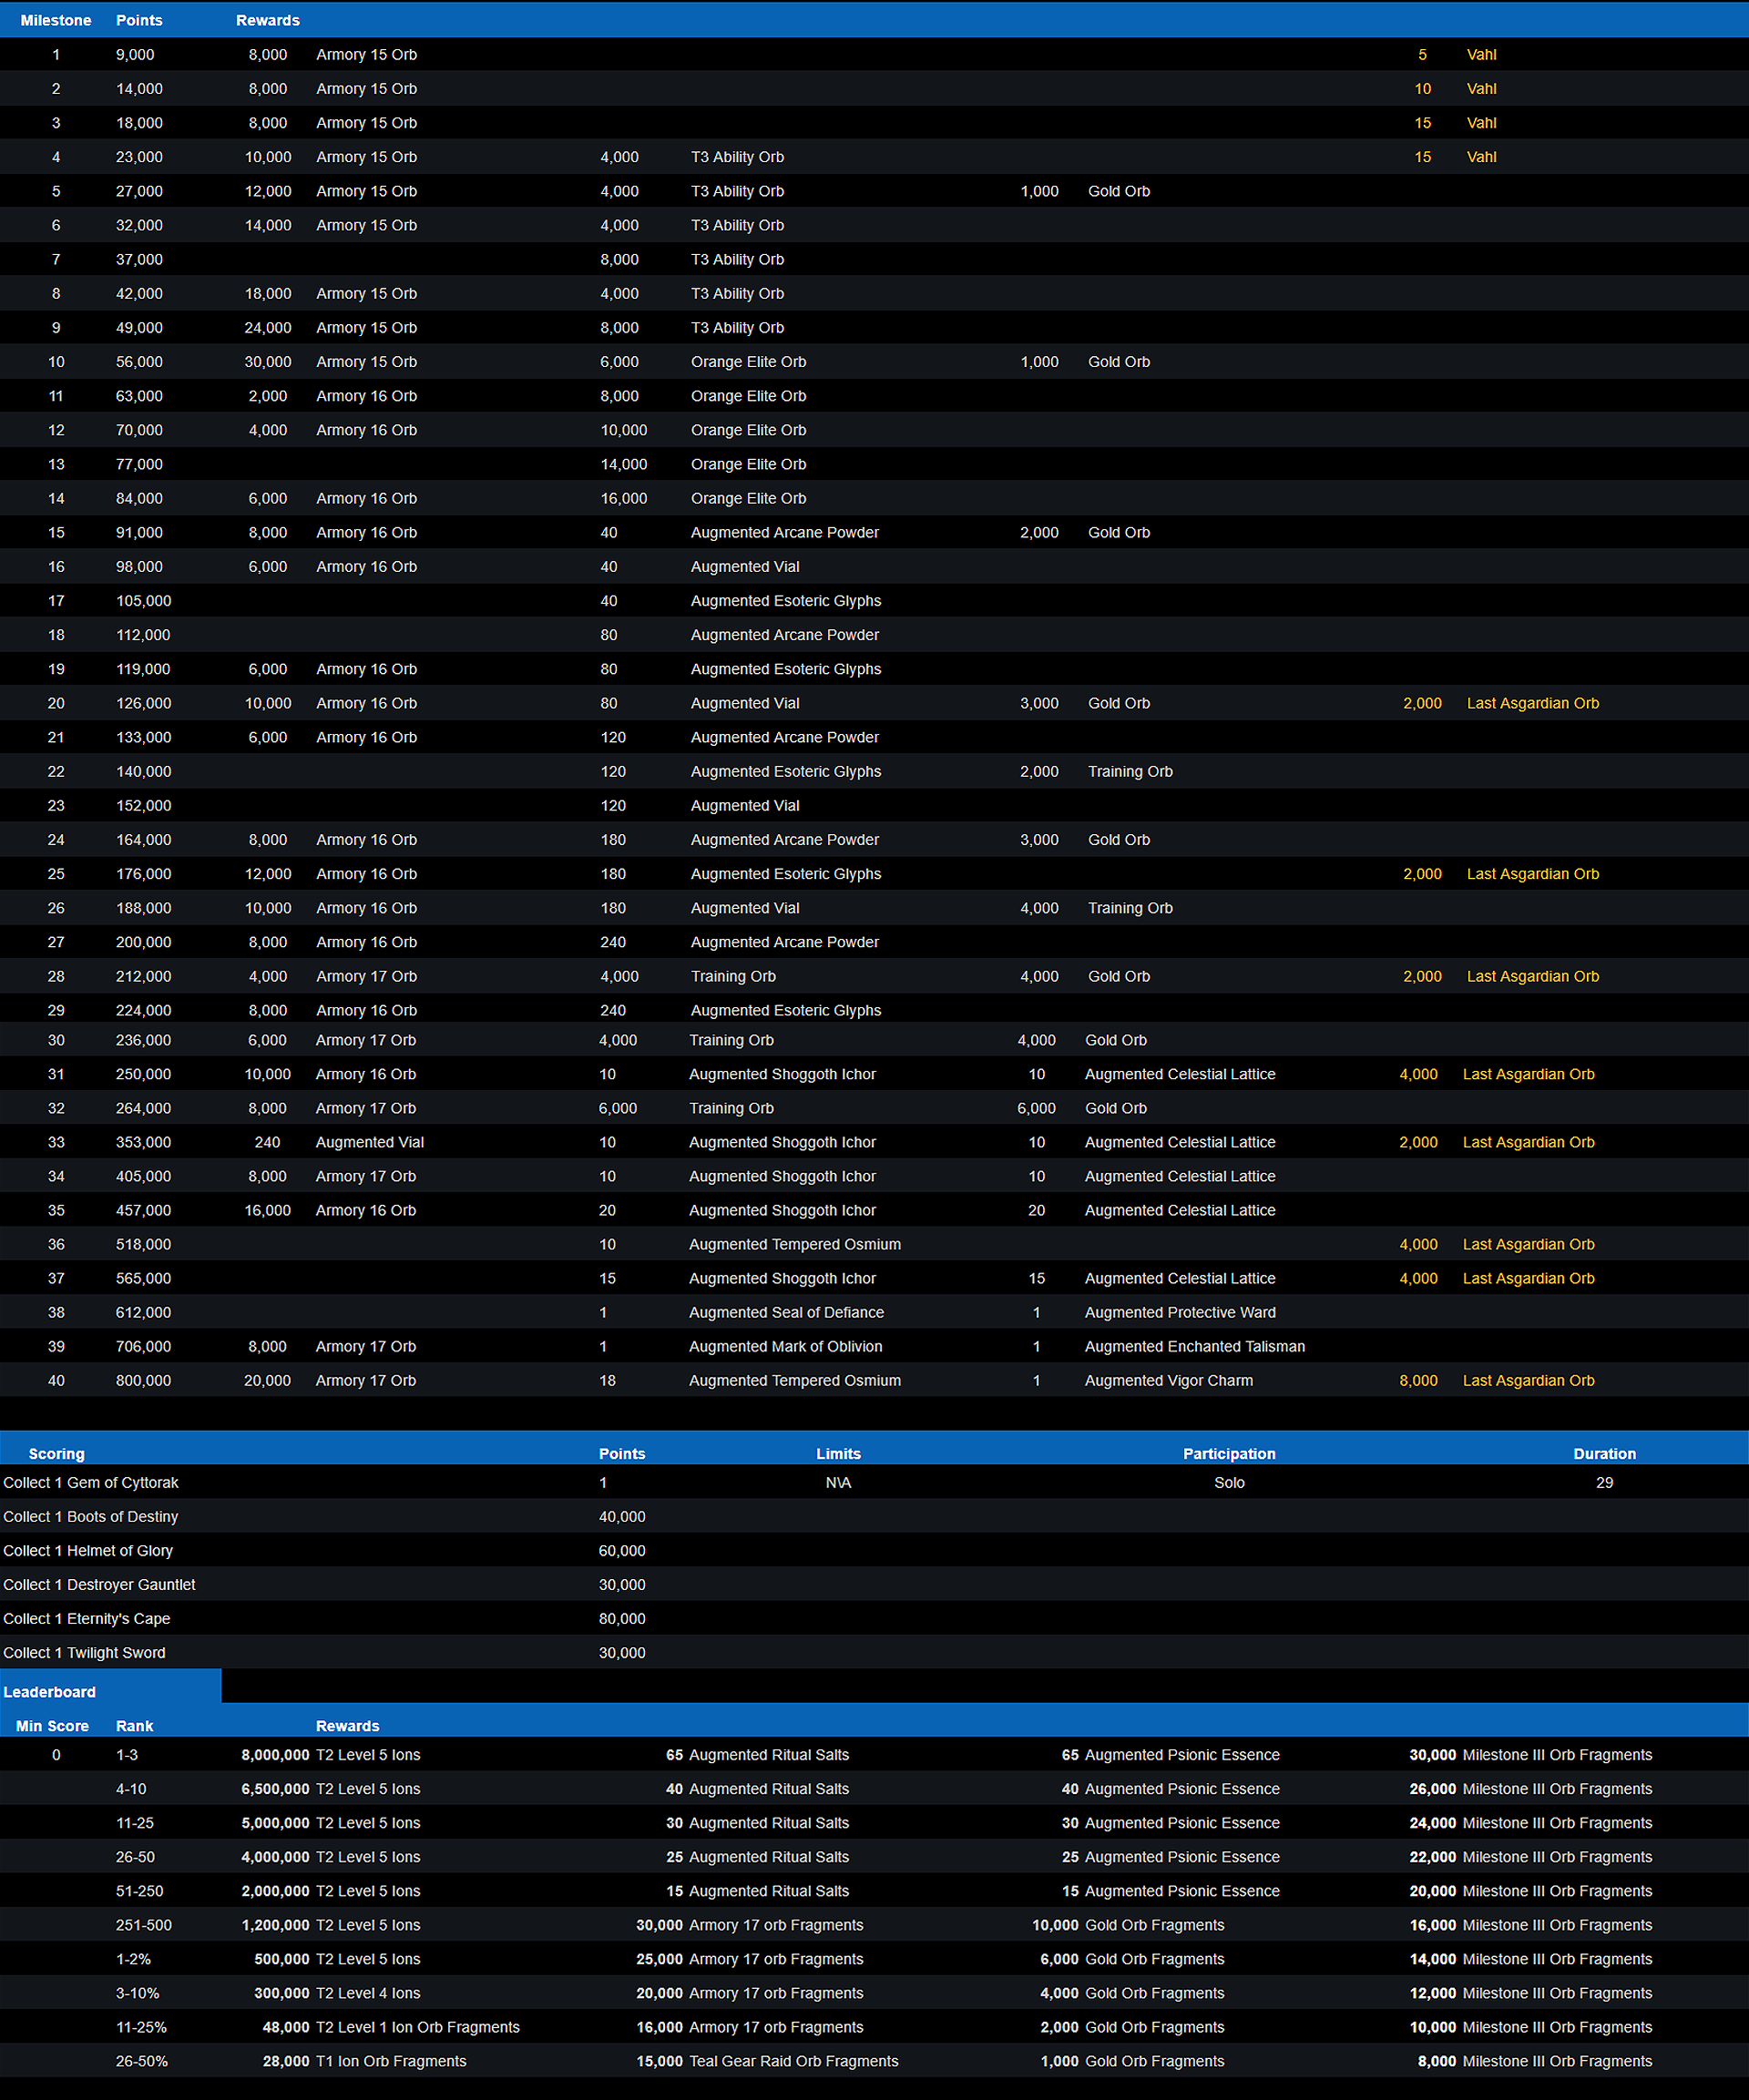Click Collect 1 Boots of Destiny
Viewport: 1749px width, 2100px height.
(91, 1516)
